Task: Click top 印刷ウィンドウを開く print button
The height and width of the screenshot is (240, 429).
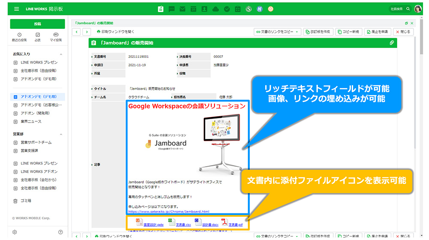Action: tap(115, 32)
